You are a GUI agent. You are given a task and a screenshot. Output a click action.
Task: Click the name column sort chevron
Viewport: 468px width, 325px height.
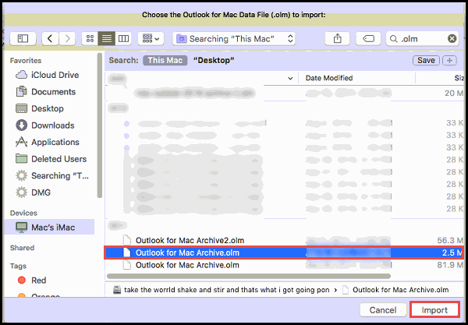tap(290, 79)
